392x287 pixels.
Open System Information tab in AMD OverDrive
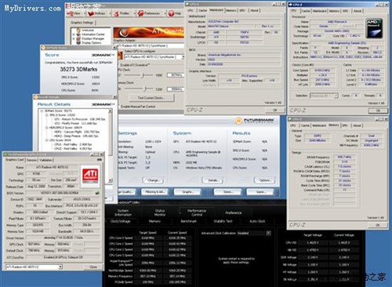(x=123, y=213)
